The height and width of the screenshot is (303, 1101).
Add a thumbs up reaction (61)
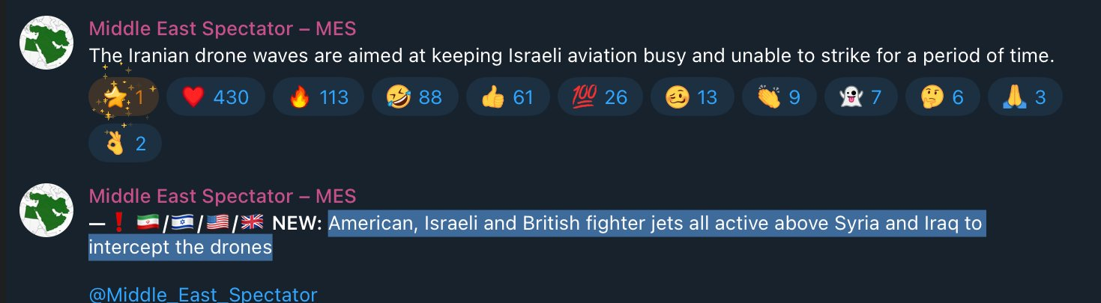click(509, 97)
